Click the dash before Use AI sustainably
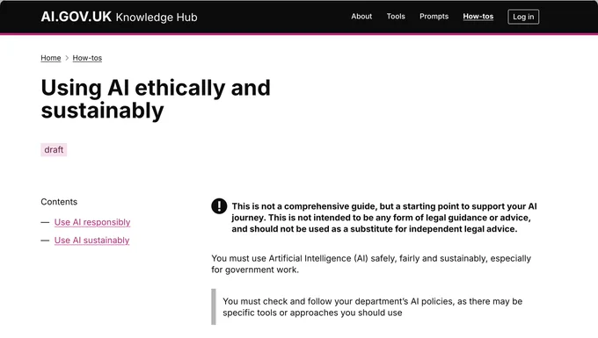598x338 pixels. 45,241
